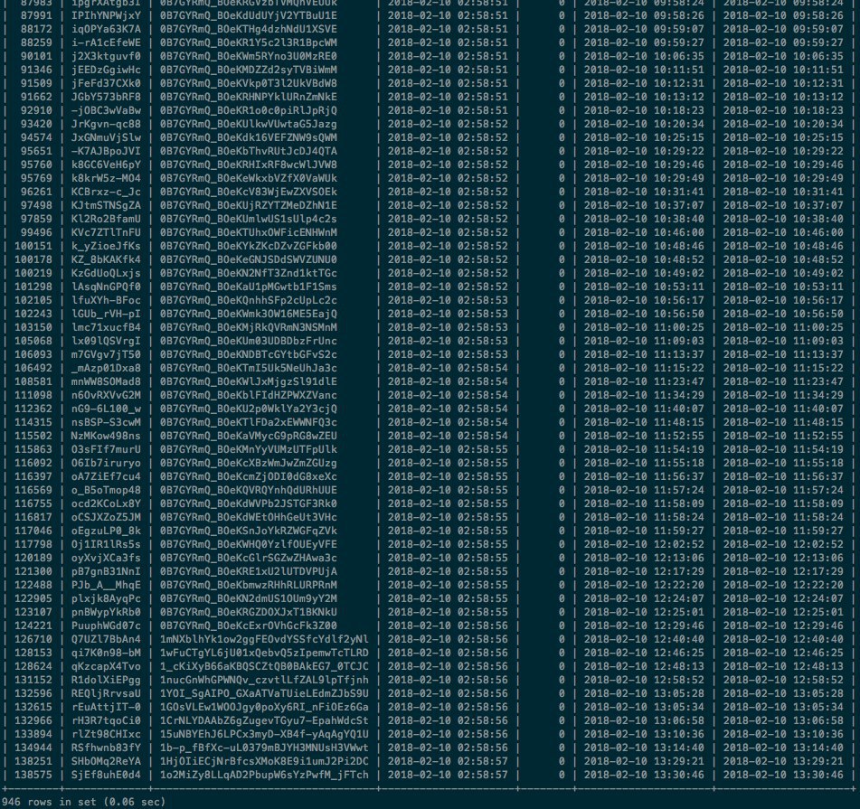
Task: Click file ID 1CrNLYDAAbZ6gZugevTGyu7-EpahWdcSt
Action: pos(264,720)
